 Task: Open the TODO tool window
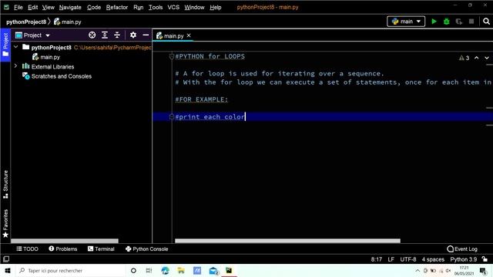(x=28, y=249)
